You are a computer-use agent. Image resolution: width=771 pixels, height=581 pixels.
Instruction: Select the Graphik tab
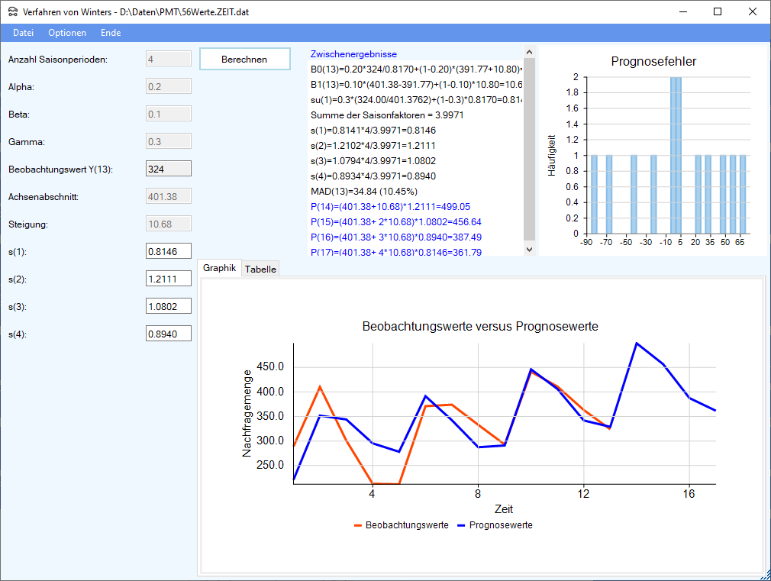(219, 268)
